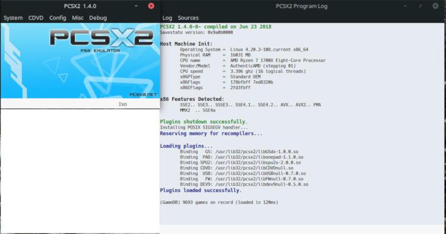
Task: Click the PCSX2 Program Log title bar
Action: pos(301,6)
